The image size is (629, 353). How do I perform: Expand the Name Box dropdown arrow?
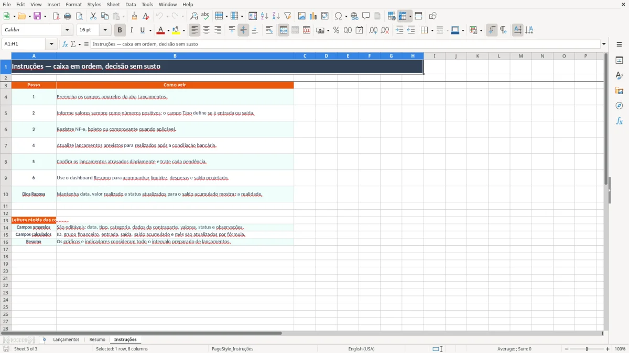tap(51, 44)
